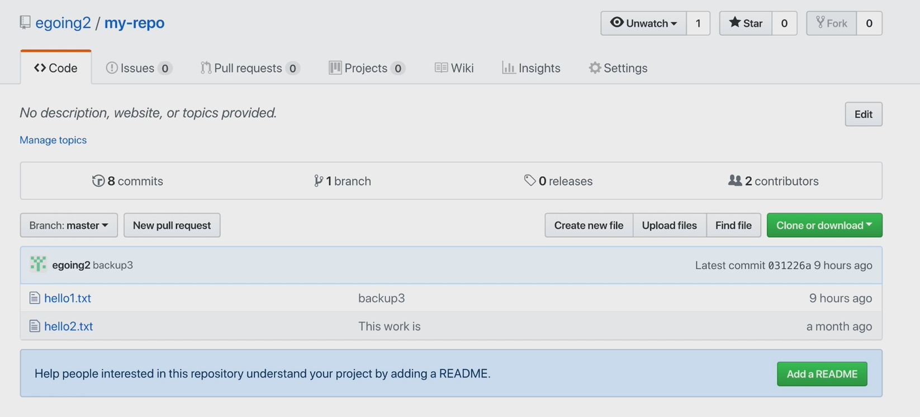View the 2 contributors page
Viewport: 920px width, 417px height.
[773, 181]
